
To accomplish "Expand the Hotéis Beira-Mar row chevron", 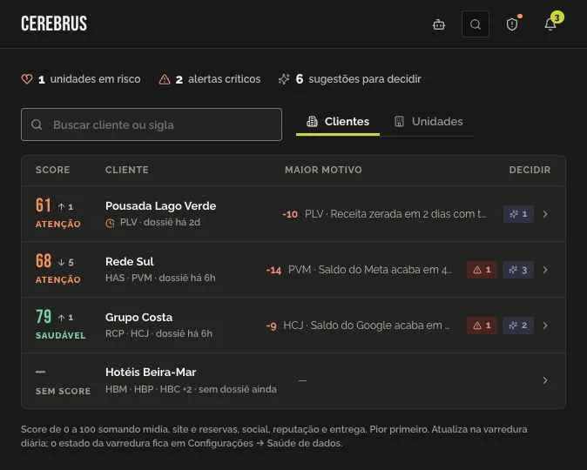I will coord(545,380).
